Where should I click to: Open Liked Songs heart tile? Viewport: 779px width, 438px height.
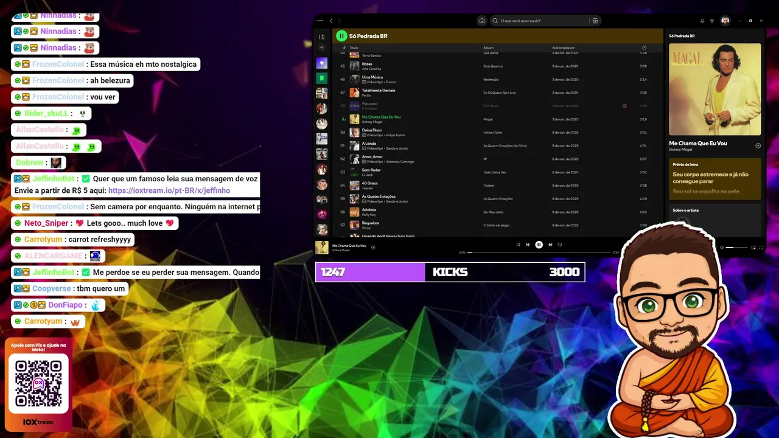322,63
